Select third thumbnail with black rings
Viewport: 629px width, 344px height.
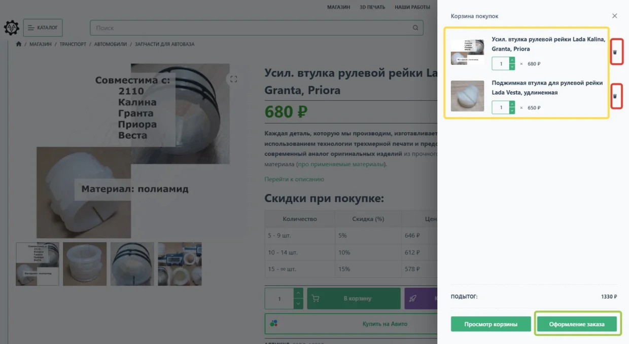132,264
